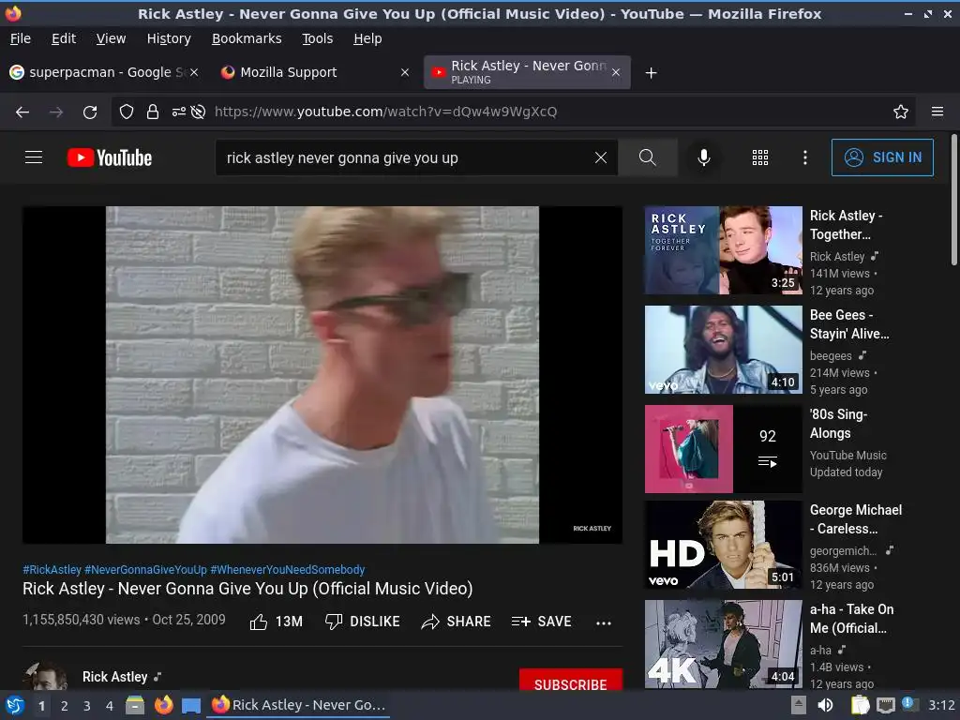
Task: Switch to workspace 2 in taskbar
Action: (x=65, y=706)
